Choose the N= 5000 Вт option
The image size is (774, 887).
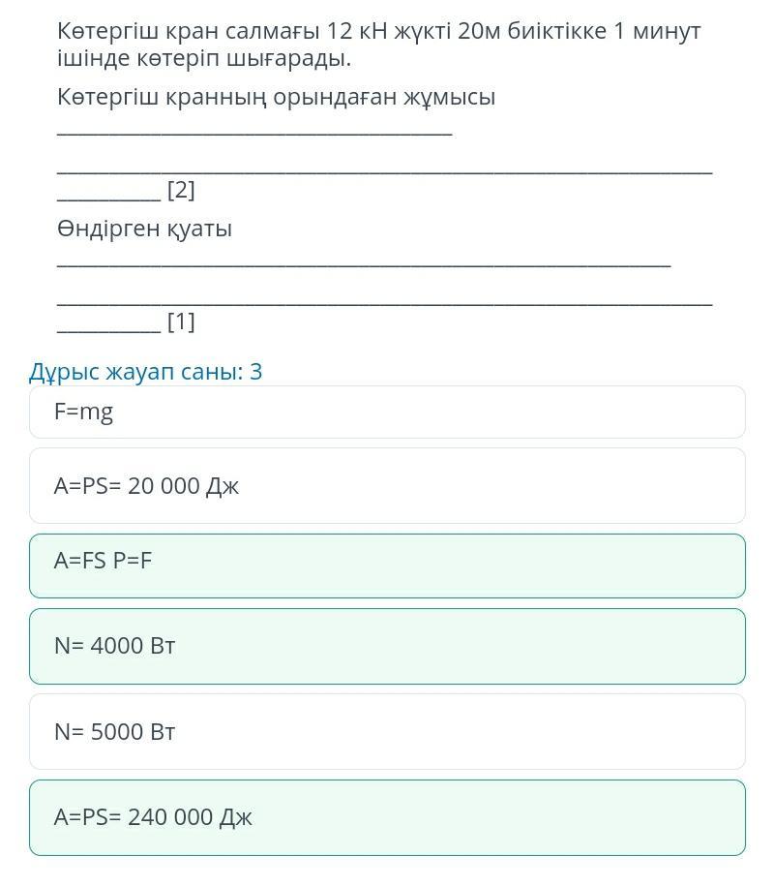click(387, 732)
